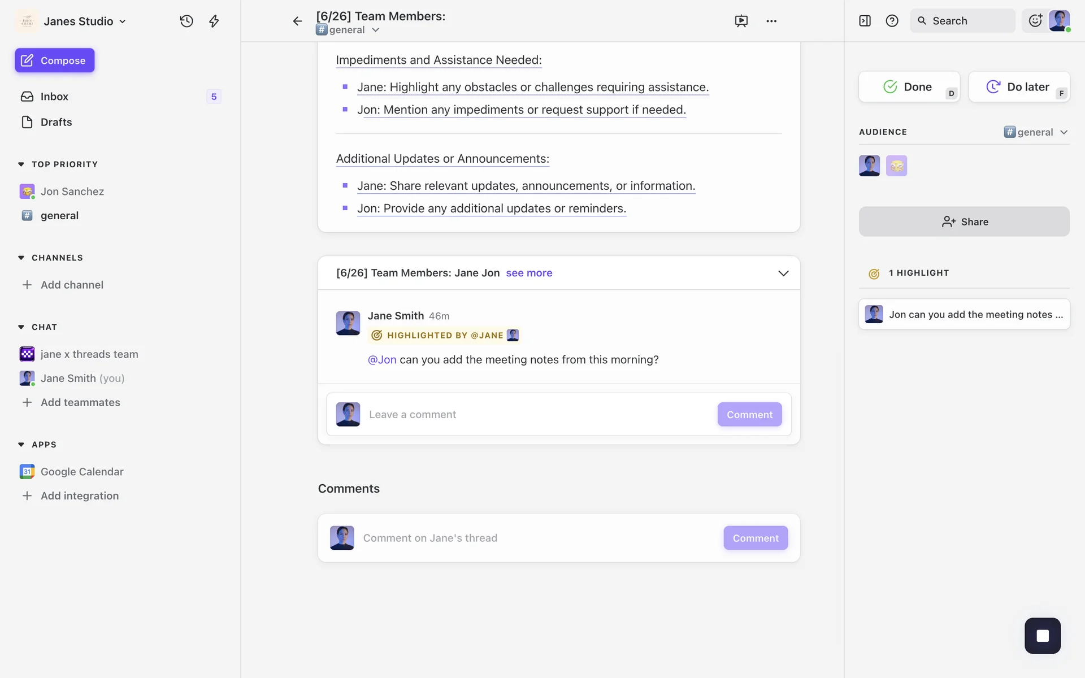Open presentation mode icon in header

(741, 21)
